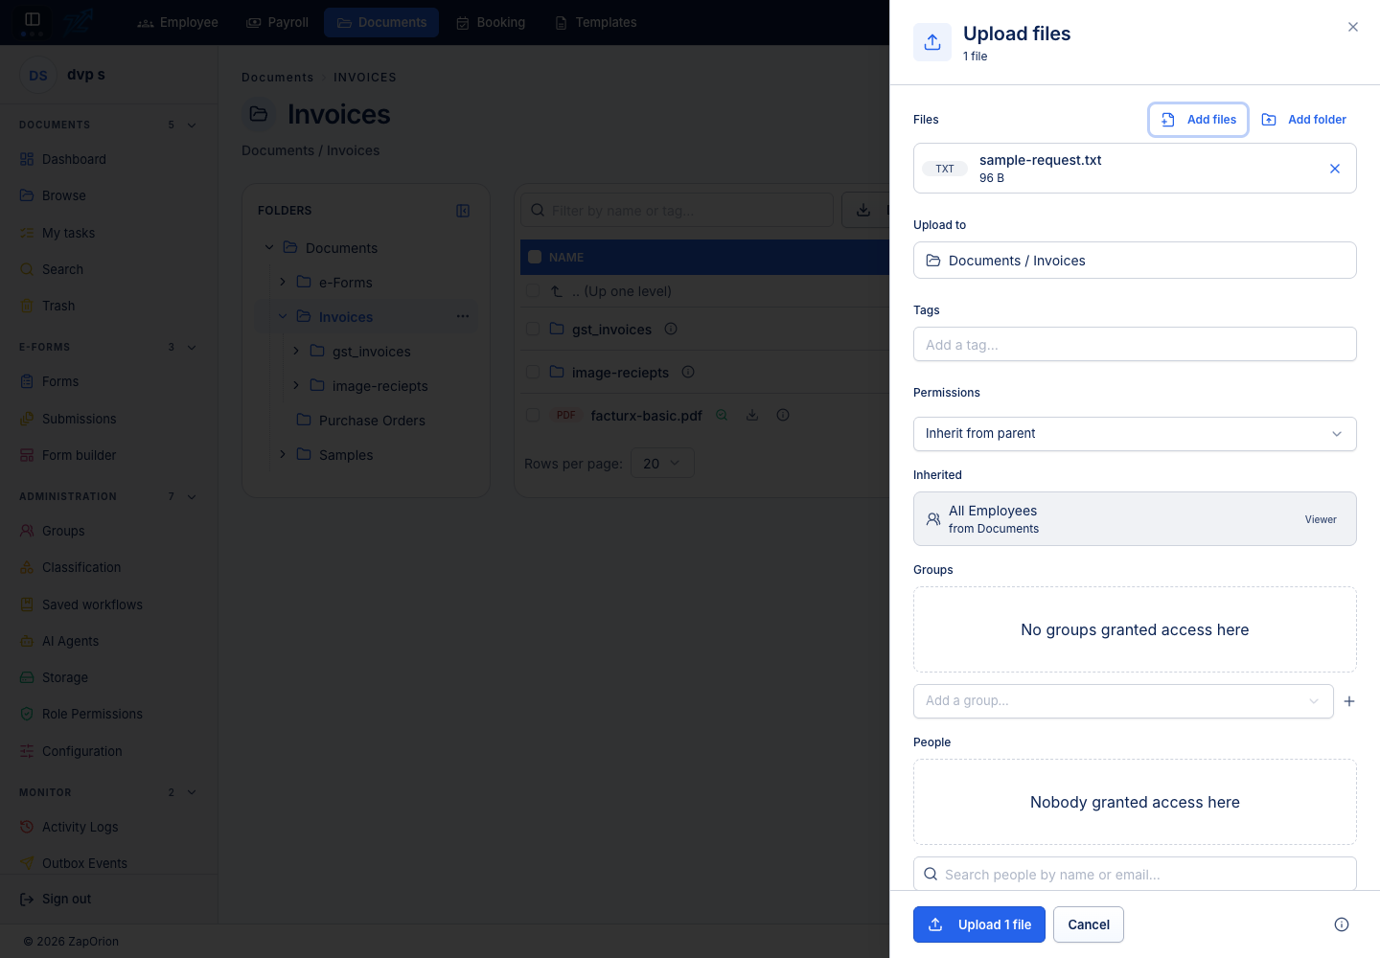
Task: Click the Add files button
Action: pos(1199,120)
